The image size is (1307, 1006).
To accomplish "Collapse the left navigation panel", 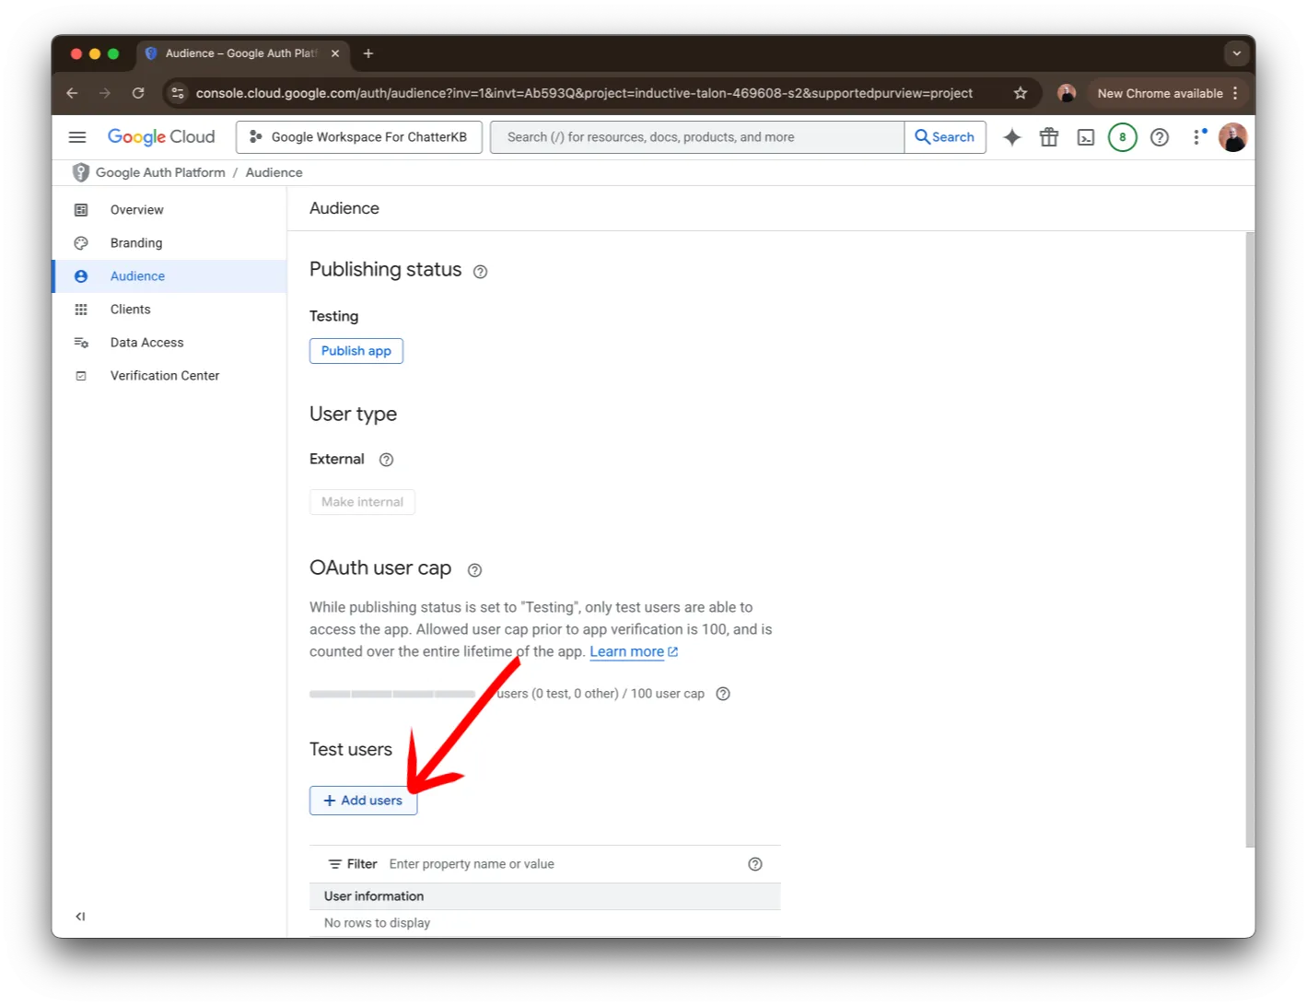I will [80, 917].
